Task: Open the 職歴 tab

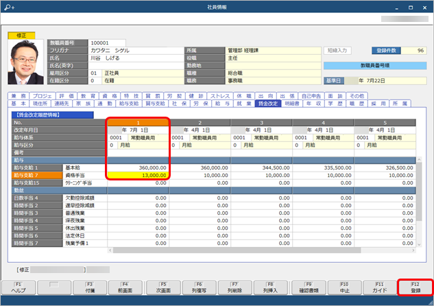Action: (357, 104)
